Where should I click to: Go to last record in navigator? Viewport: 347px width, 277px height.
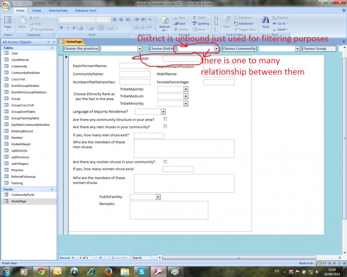tap(101, 257)
